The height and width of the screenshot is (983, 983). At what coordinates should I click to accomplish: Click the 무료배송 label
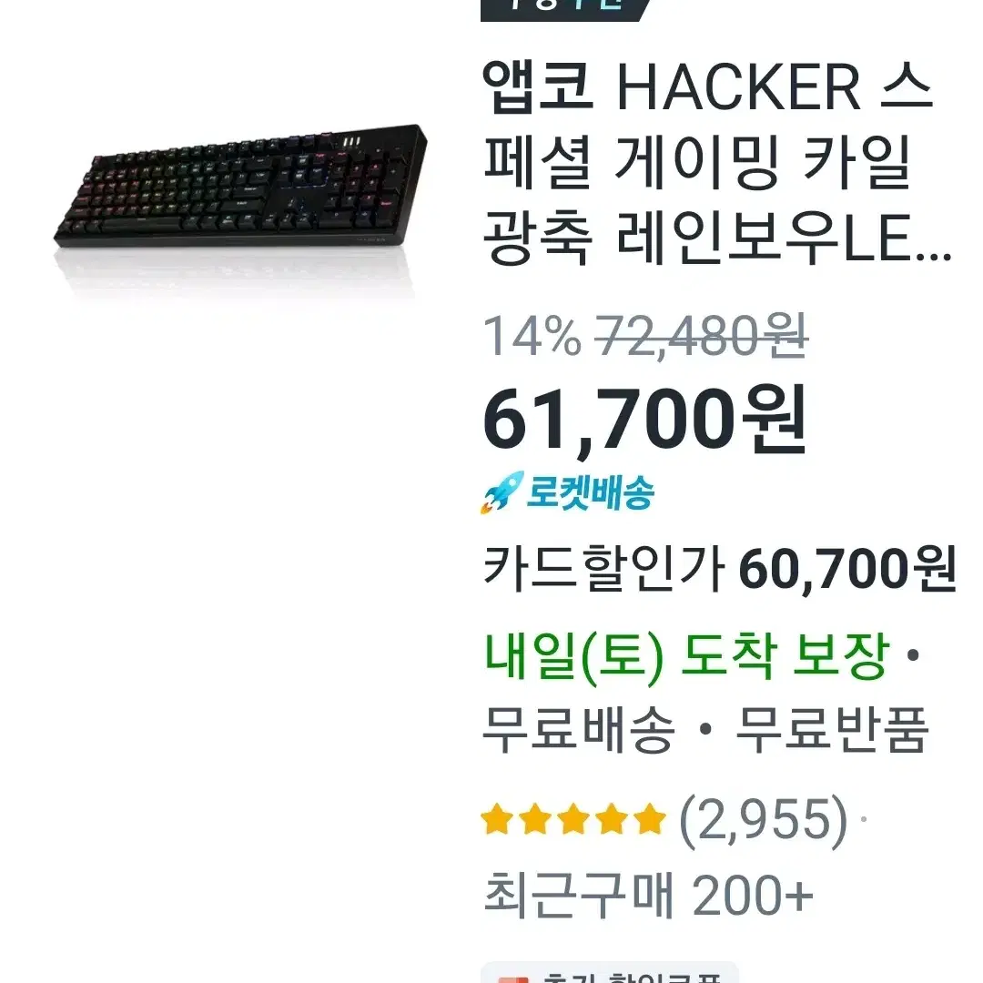579,730
